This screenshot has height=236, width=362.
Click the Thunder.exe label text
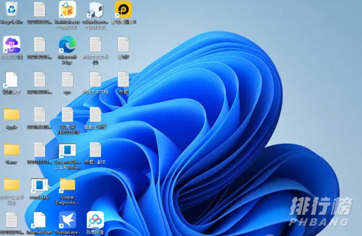click(67, 232)
